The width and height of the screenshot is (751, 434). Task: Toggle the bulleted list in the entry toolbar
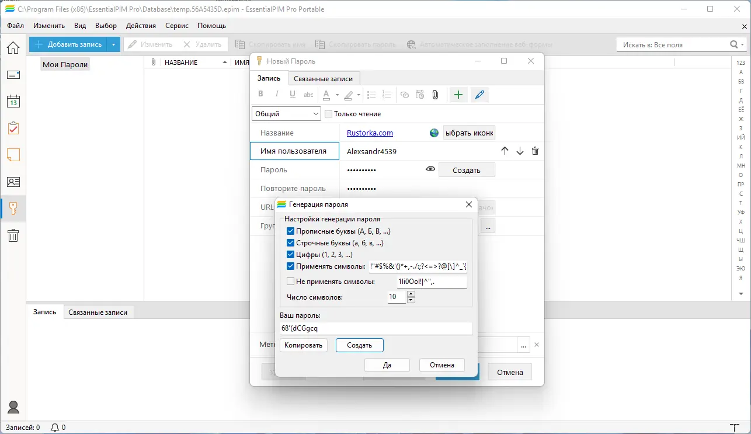click(x=371, y=94)
